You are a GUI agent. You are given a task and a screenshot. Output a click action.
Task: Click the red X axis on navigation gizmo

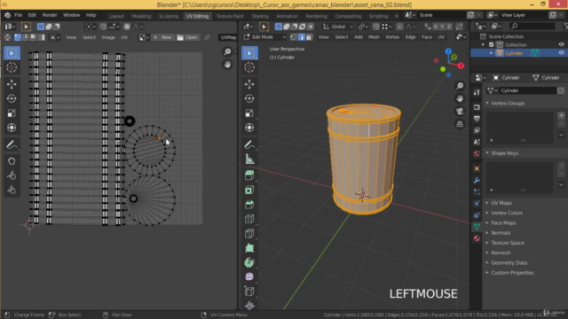pyautogui.click(x=461, y=66)
